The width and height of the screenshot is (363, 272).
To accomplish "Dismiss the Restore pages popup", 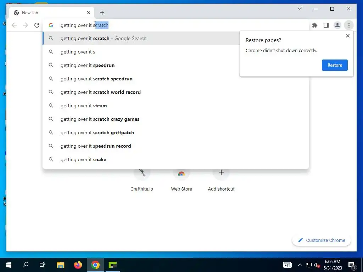I will [x=347, y=36].
